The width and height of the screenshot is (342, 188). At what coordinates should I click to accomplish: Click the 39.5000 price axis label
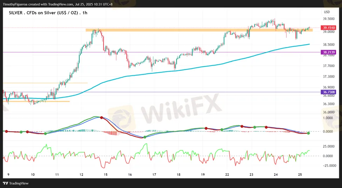[329, 19]
